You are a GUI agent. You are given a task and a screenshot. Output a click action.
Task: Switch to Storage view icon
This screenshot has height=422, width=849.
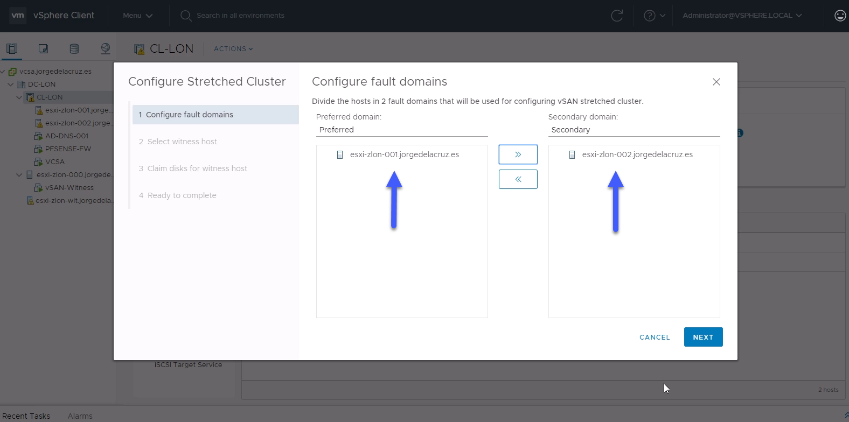tap(74, 49)
